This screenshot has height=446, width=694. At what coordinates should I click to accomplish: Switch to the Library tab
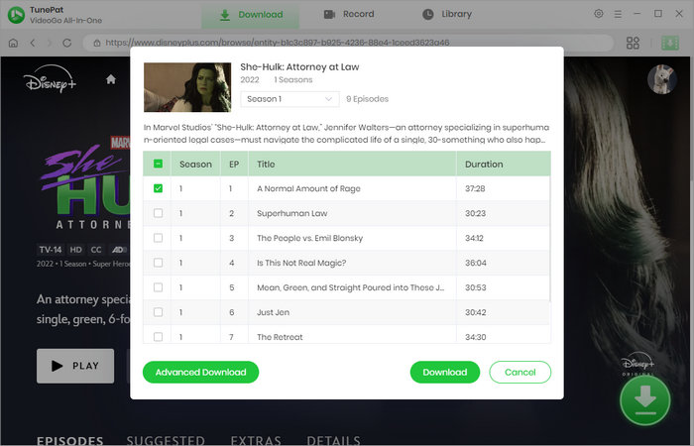[x=447, y=14]
